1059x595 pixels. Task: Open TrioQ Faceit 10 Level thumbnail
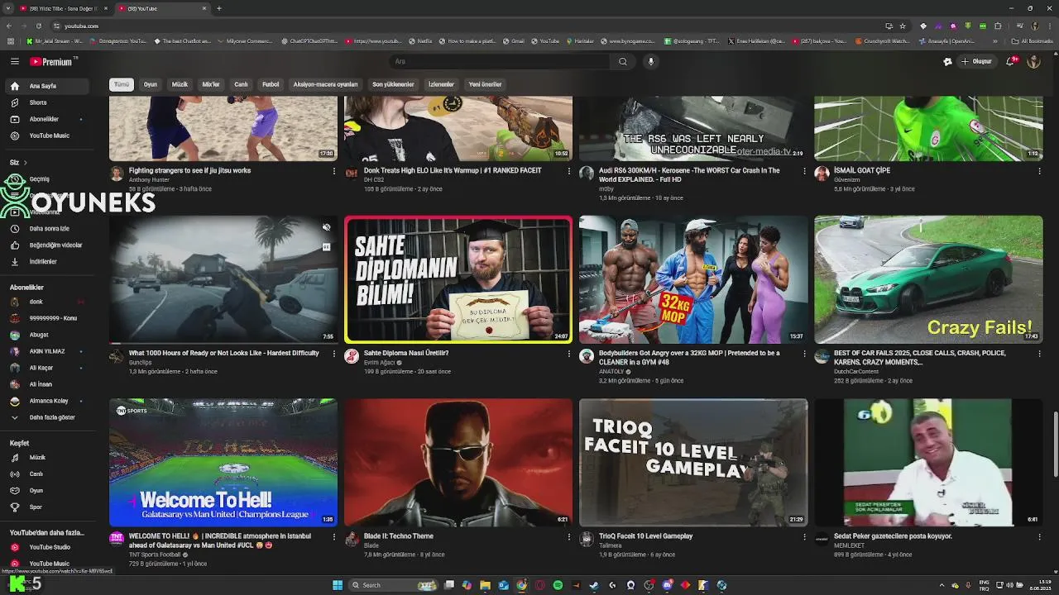[x=693, y=463]
